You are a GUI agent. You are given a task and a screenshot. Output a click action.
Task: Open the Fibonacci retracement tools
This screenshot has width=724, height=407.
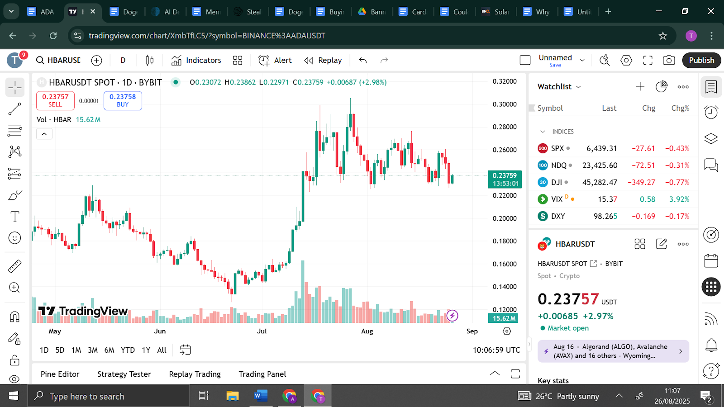click(15, 130)
